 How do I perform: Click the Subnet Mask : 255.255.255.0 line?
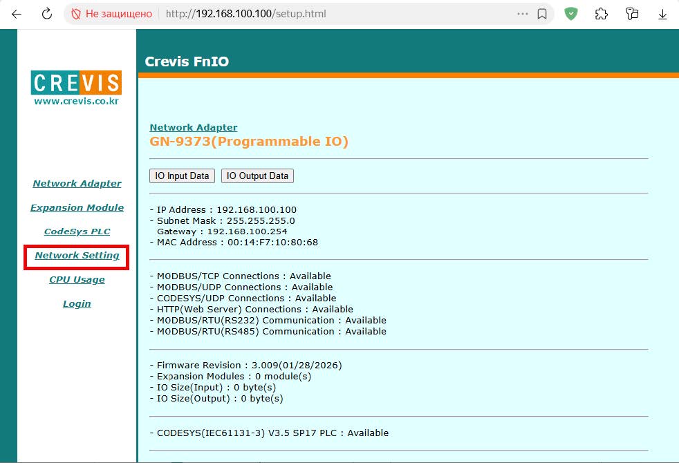point(223,220)
